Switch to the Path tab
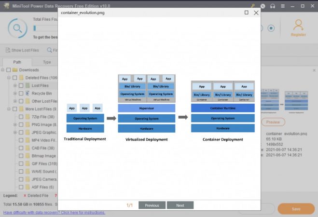Viewport: 318px width, 217px height. [17, 62]
